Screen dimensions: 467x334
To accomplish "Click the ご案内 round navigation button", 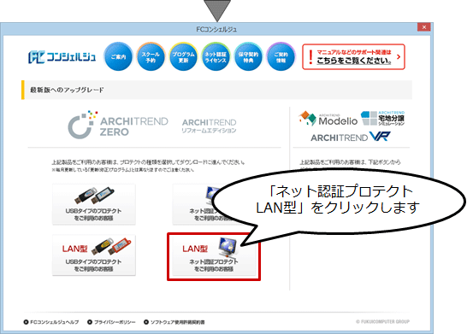I will click(x=118, y=56).
